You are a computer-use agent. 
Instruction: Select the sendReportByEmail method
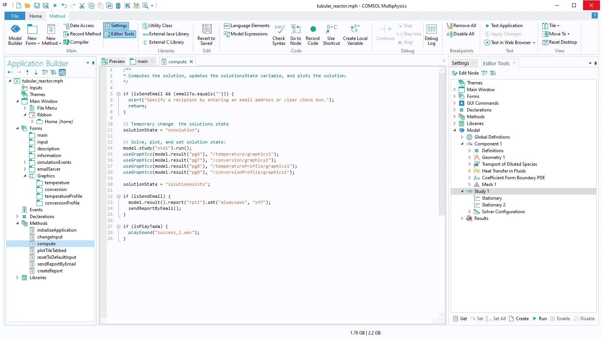pos(56,264)
